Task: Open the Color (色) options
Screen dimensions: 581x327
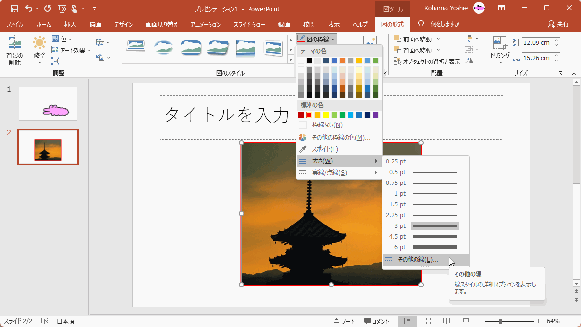Action: [x=62, y=39]
